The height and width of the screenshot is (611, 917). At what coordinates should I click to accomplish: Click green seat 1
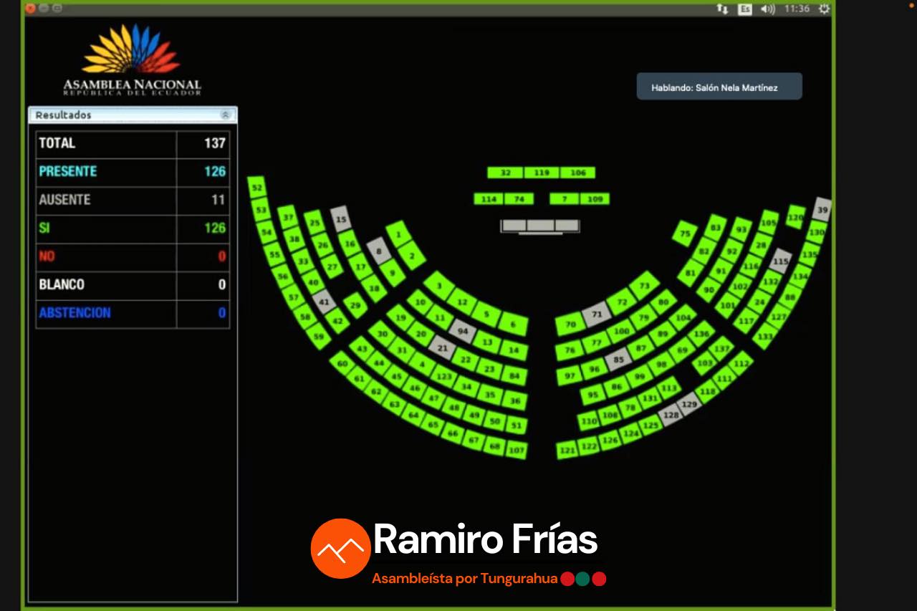[398, 234]
